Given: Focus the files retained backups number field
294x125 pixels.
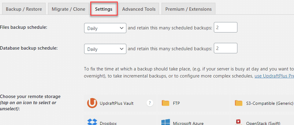Looking at the screenshot, I should click(225, 27).
